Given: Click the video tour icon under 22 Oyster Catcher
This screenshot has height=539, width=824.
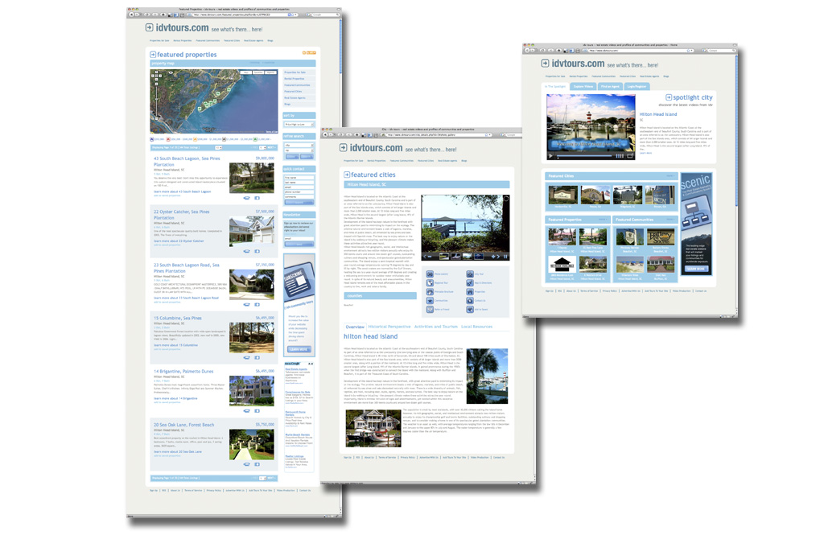Looking at the screenshot, I should tap(247, 251).
